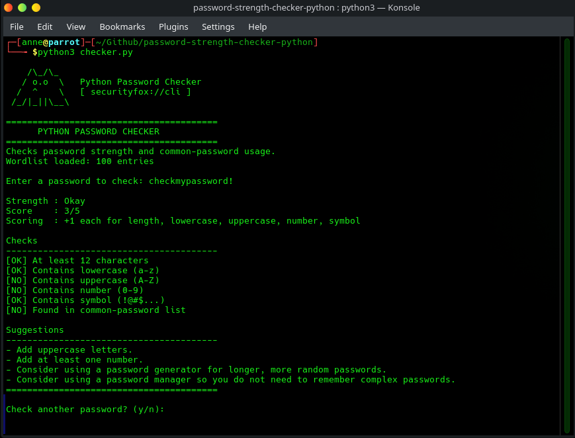Click the '[ securityfox://cli ]' text
Image resolution: width=575 pixels, height=438 pixels.
[136, 92]
